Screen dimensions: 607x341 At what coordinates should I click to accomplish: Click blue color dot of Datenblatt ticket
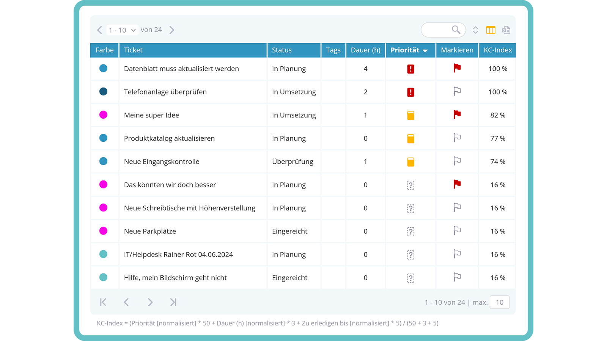[103, 68]
